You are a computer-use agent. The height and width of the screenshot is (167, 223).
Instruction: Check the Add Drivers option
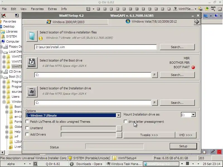click(27, 134)
